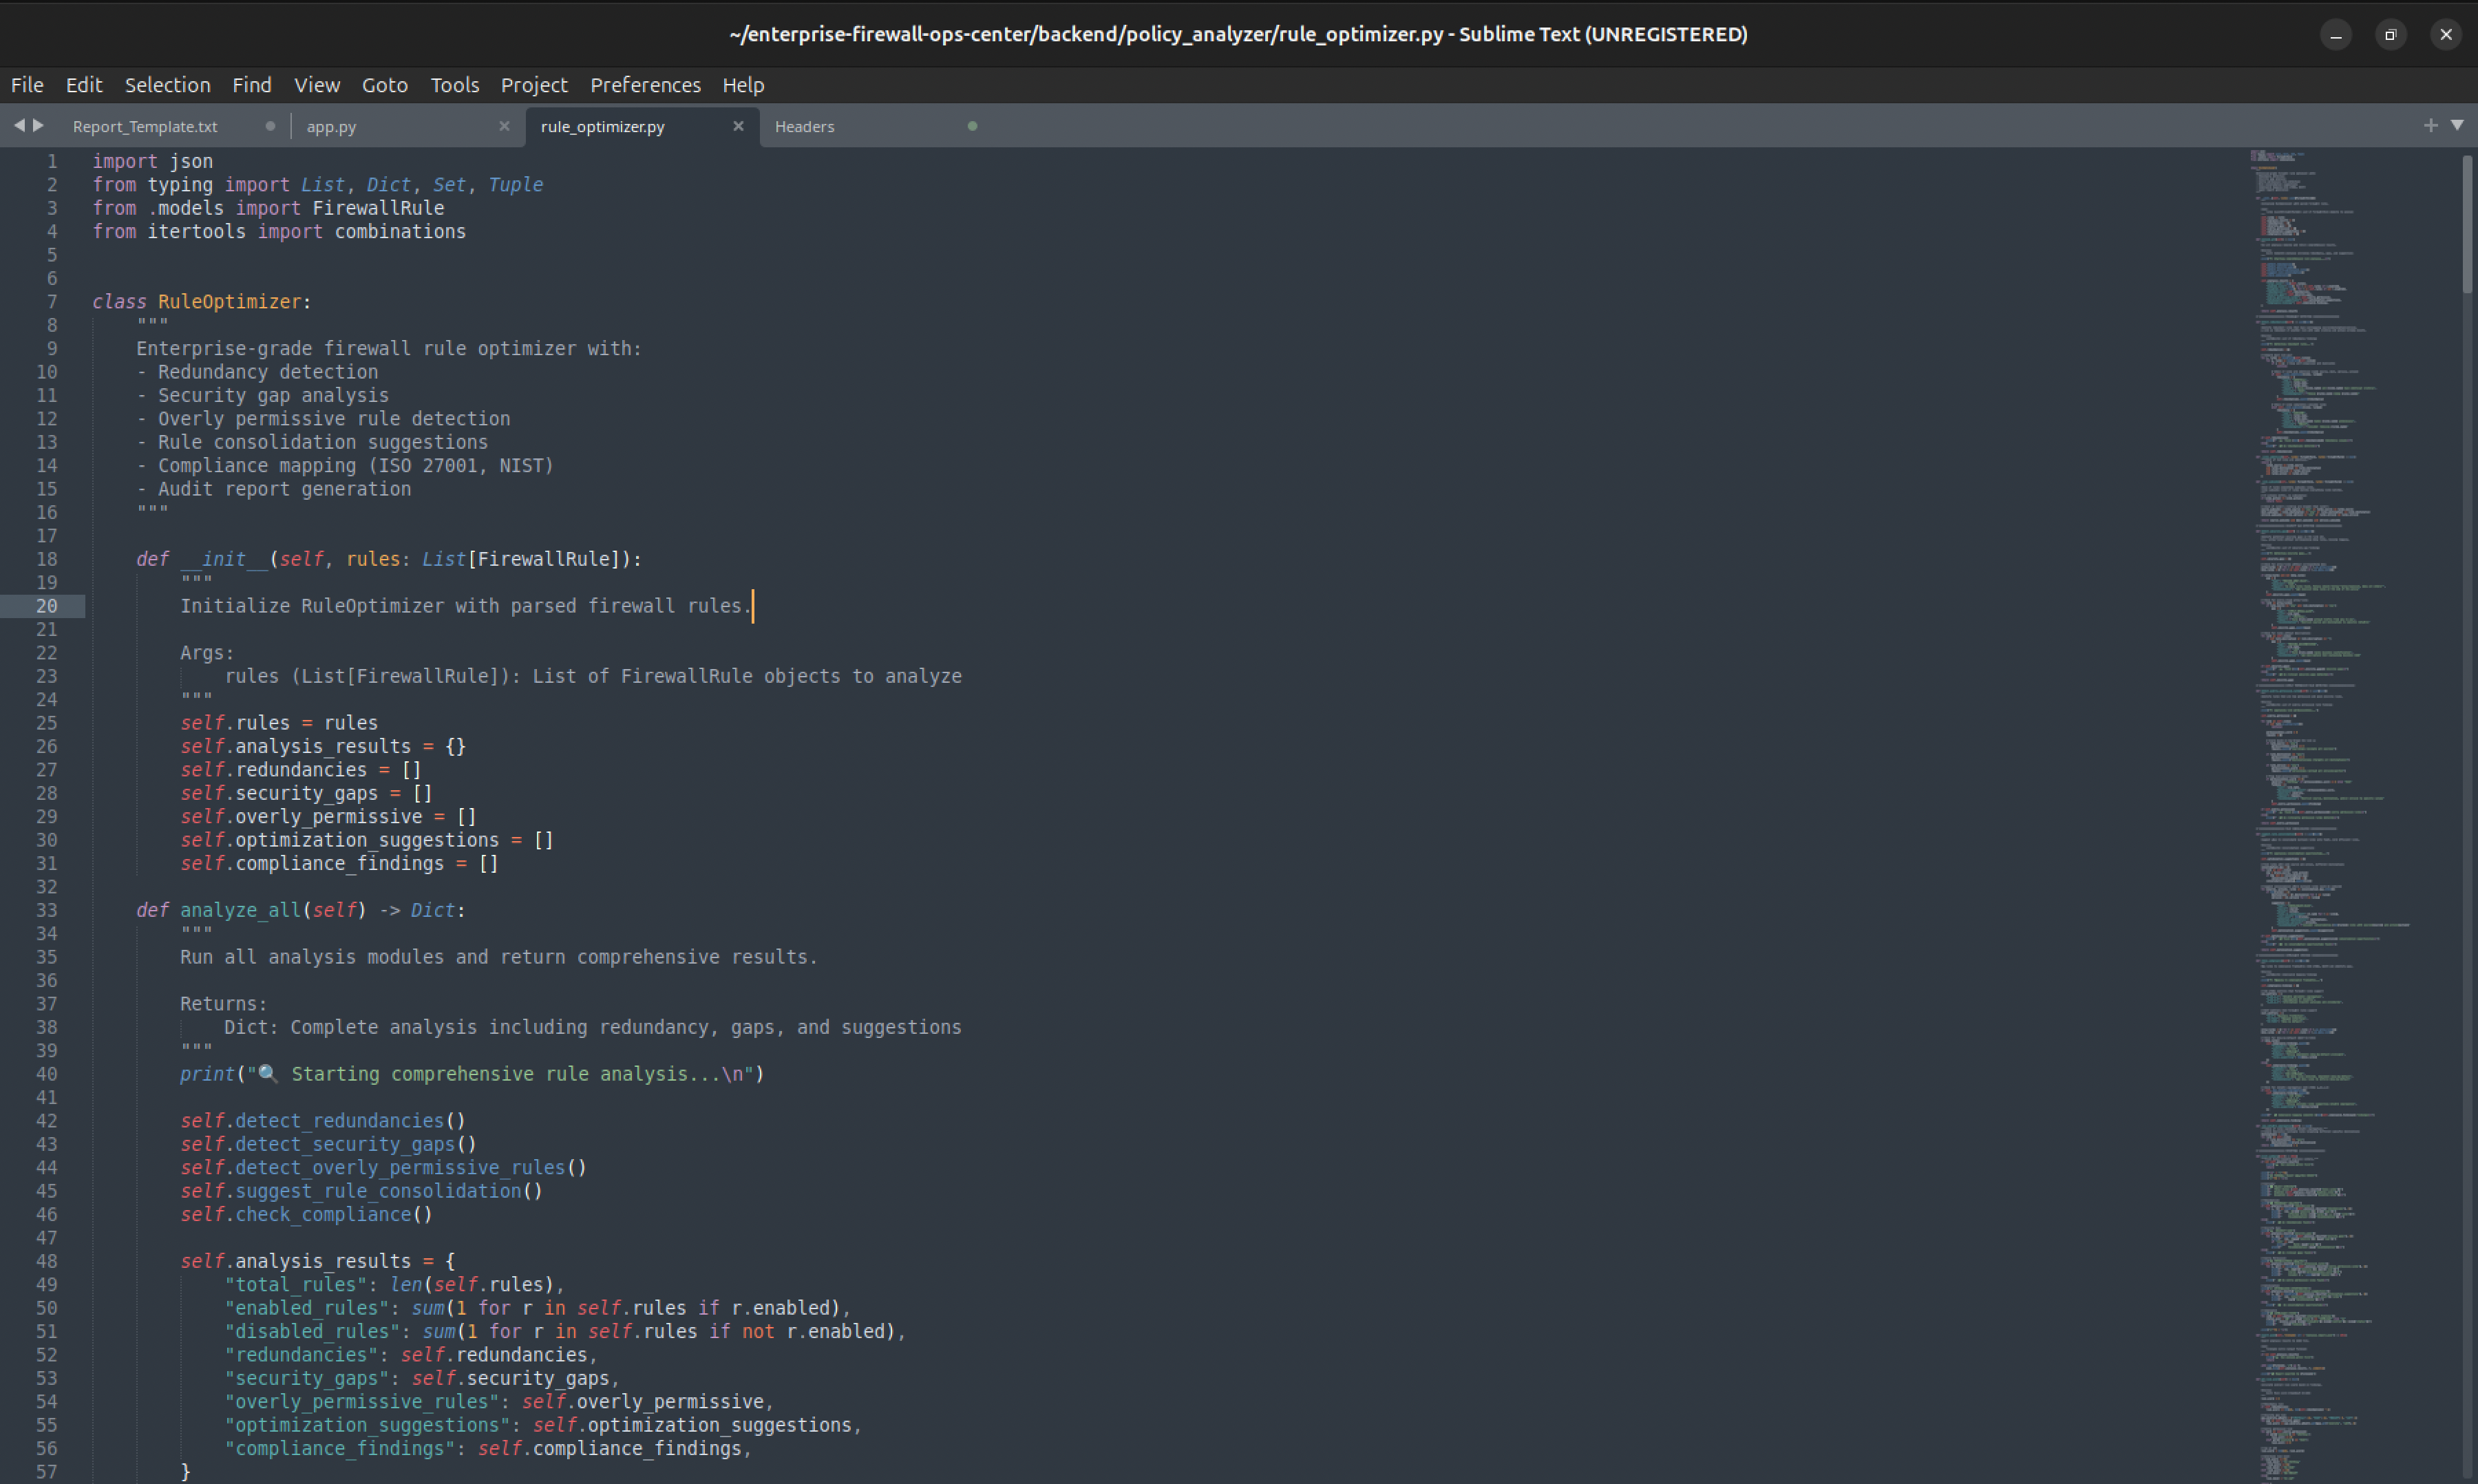Screen dimensions: 2478x1484
Task: Open the View menu
Action: (317, 85)
